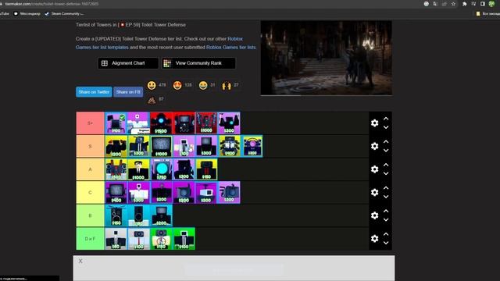
Task: Click the laughing reaction emoji
Action: (203, 85)
